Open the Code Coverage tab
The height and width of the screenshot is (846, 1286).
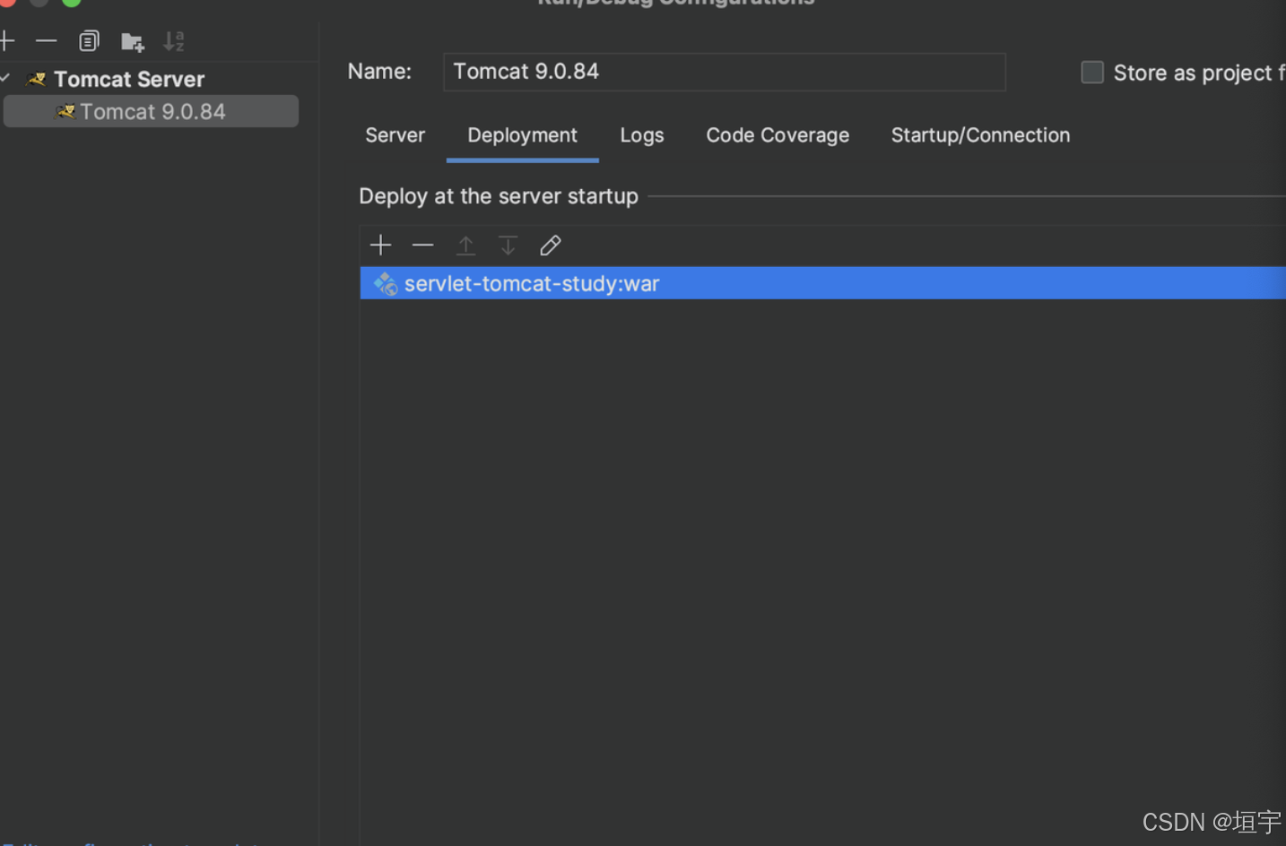coord(778,135)
